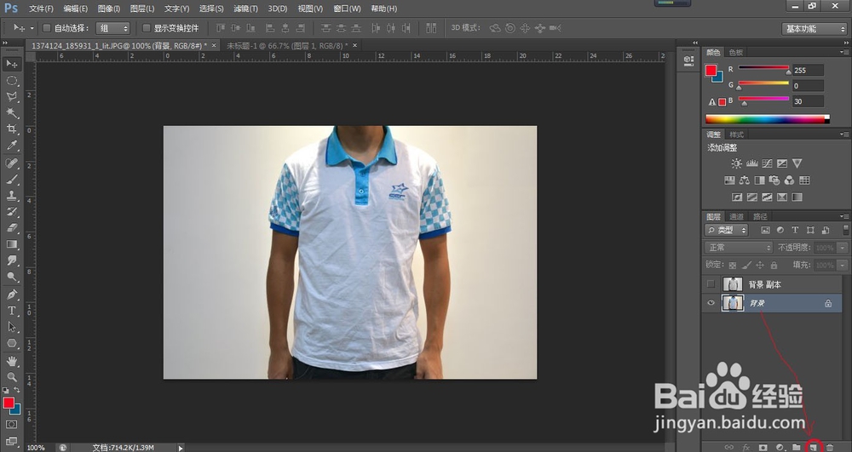Viewport: 852px width, 452px height.
Task: Click the create new group folder icon
Action: (797, 448)
